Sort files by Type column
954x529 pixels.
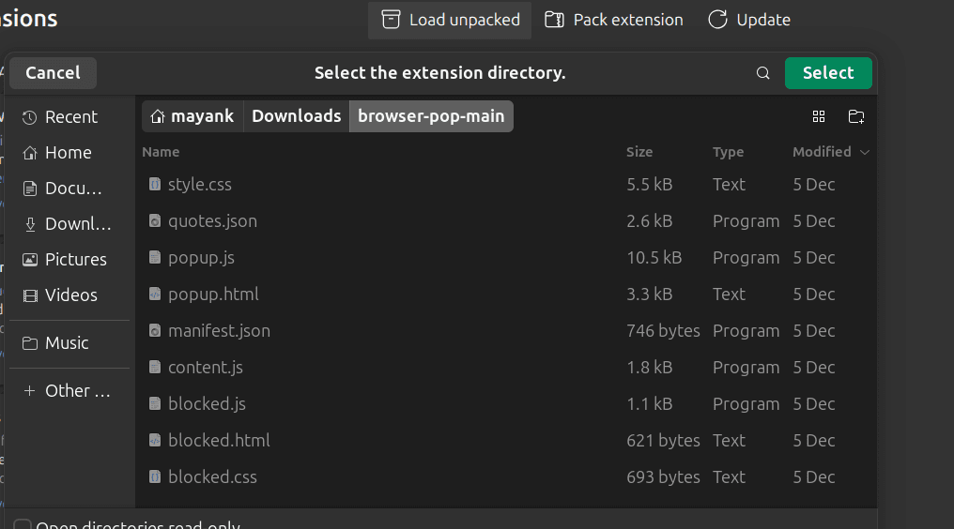(729, 152)
